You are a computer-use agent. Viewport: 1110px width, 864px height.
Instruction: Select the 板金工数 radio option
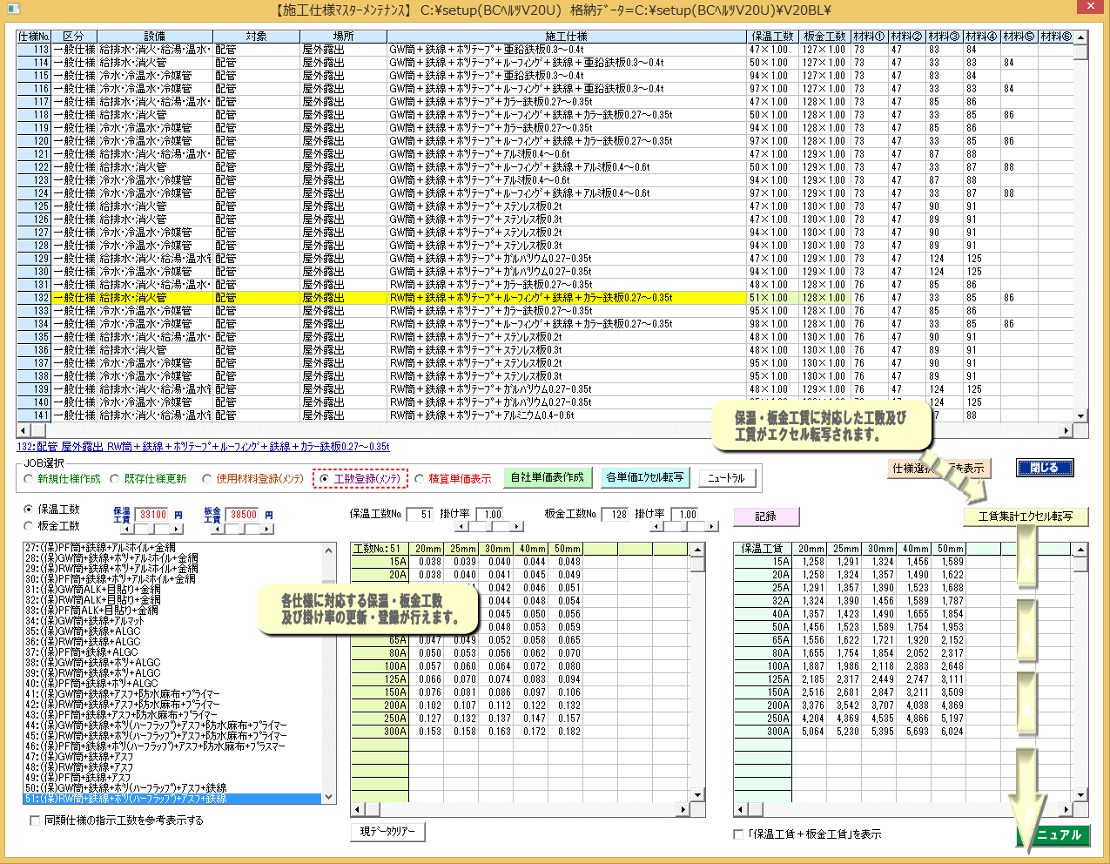pos(29,526)
